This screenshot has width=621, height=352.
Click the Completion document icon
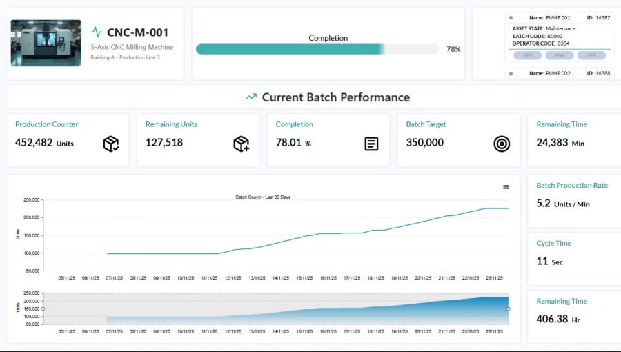(371, 144)
